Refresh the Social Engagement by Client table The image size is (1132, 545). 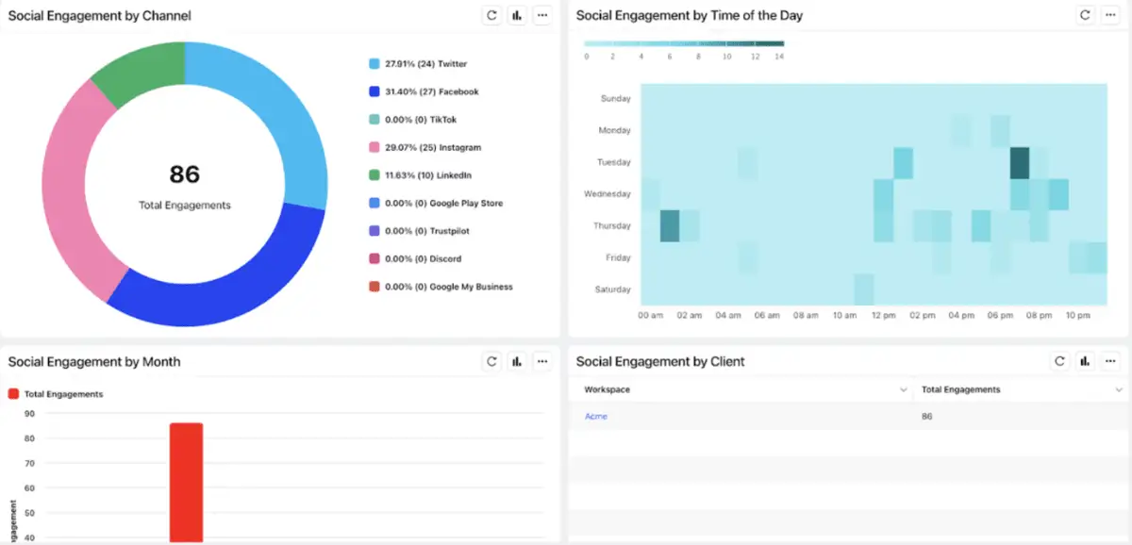tap(1059, 361)
